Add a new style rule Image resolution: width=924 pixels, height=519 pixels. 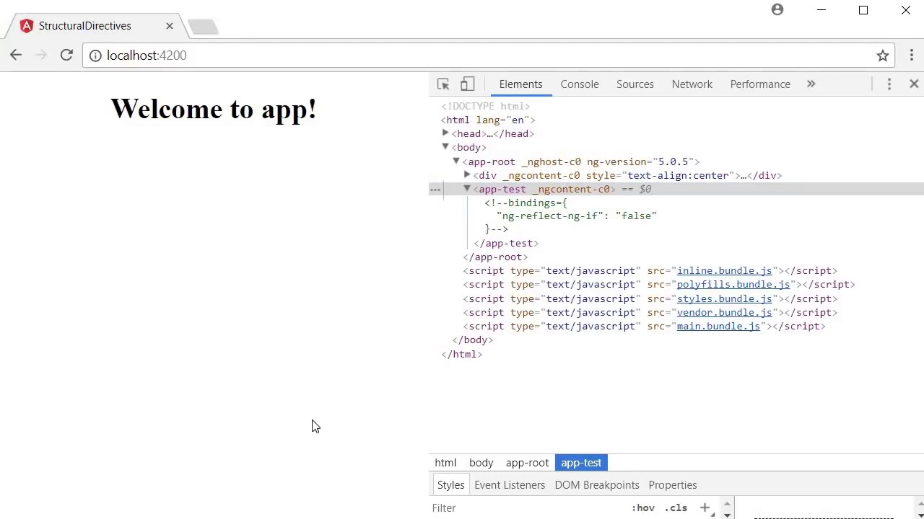tap(705, 508)
